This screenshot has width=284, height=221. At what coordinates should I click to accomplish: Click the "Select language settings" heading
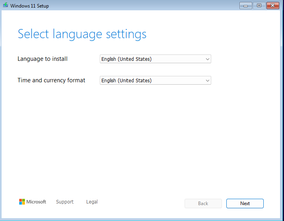(x=82, y=34)
